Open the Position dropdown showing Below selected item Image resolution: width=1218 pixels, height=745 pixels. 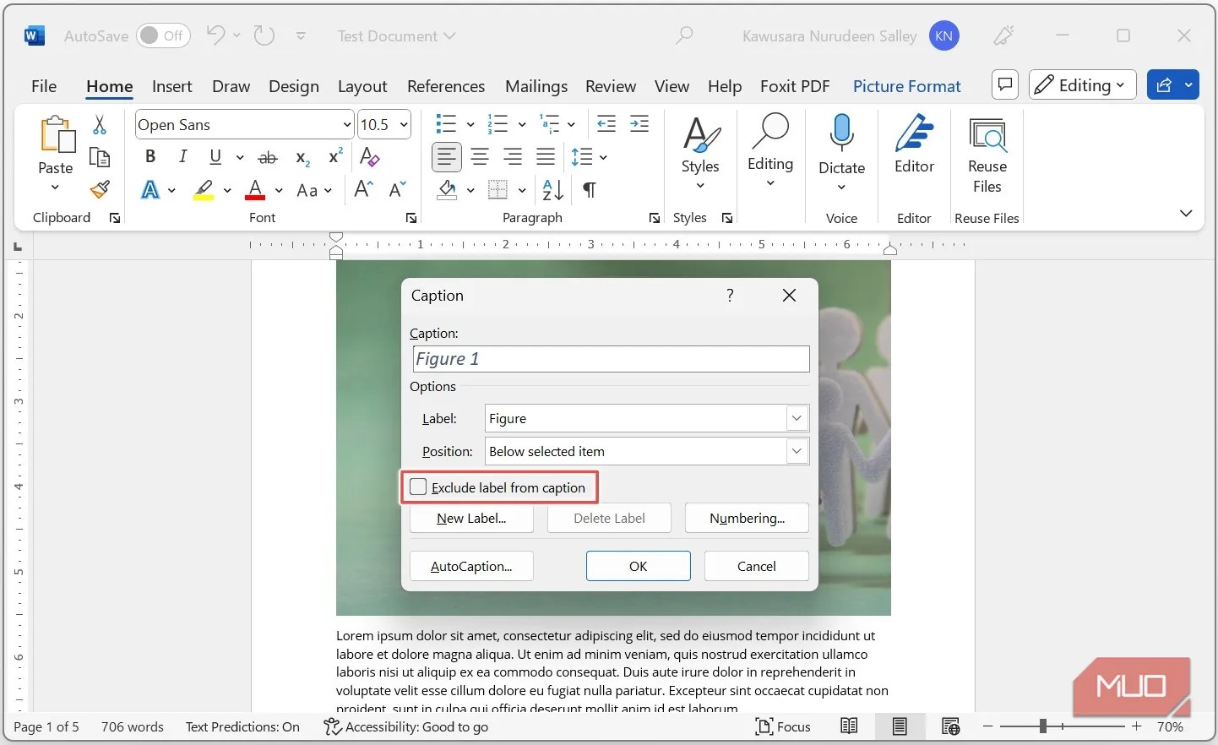click(x=795, y=451)
